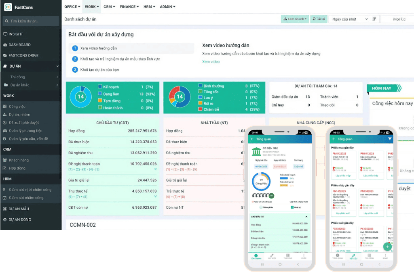Select step 2 Khởi tạo dự án mẫu
The height and width of the screenshot is (272, 414).
tap(120, 59)
